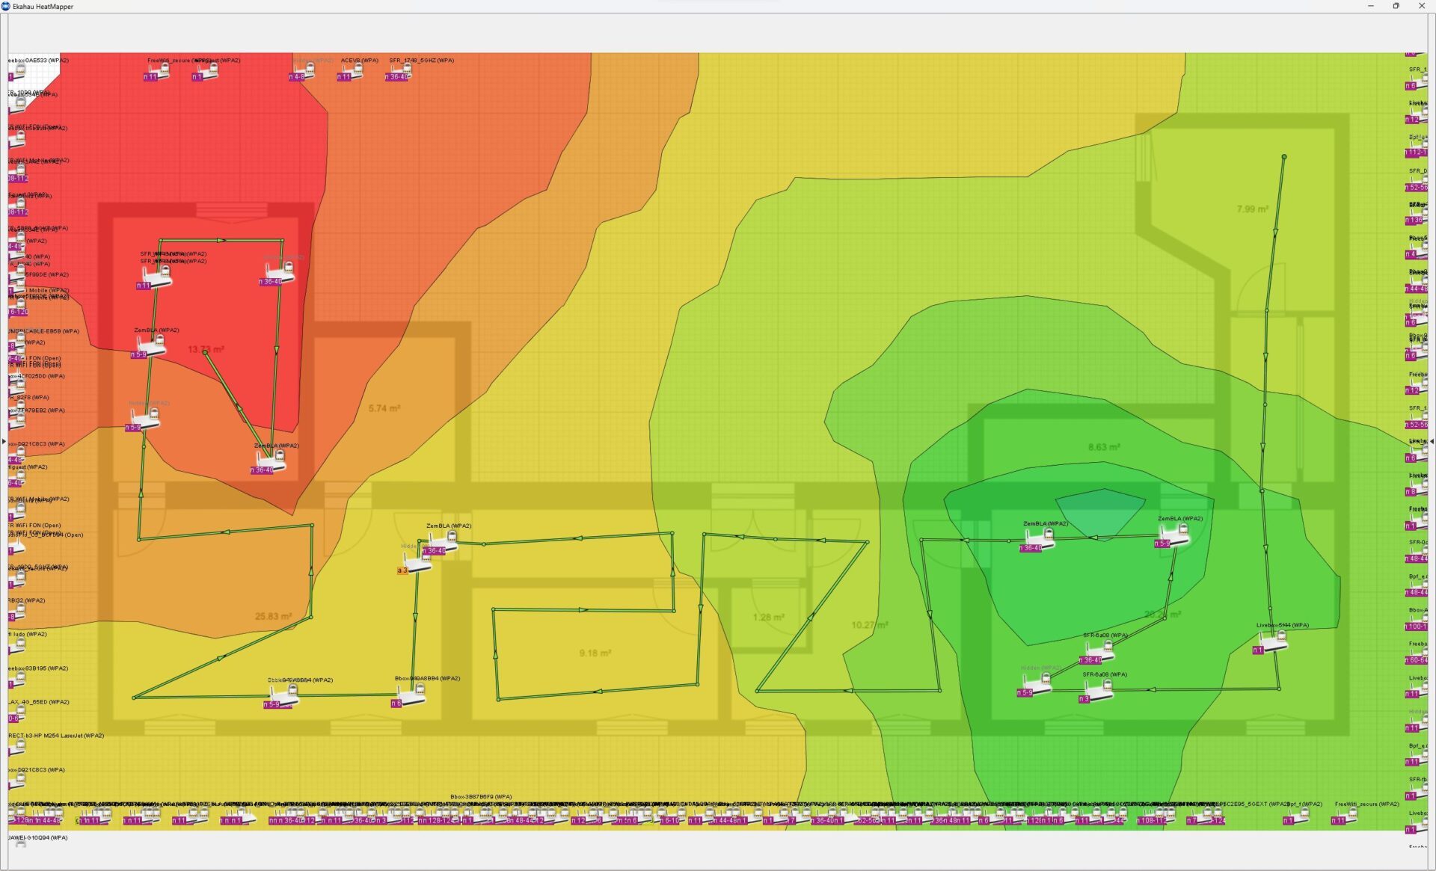
Task: Click the wifi ludo (WPA2) label
Action: click(x=28, y=634)
